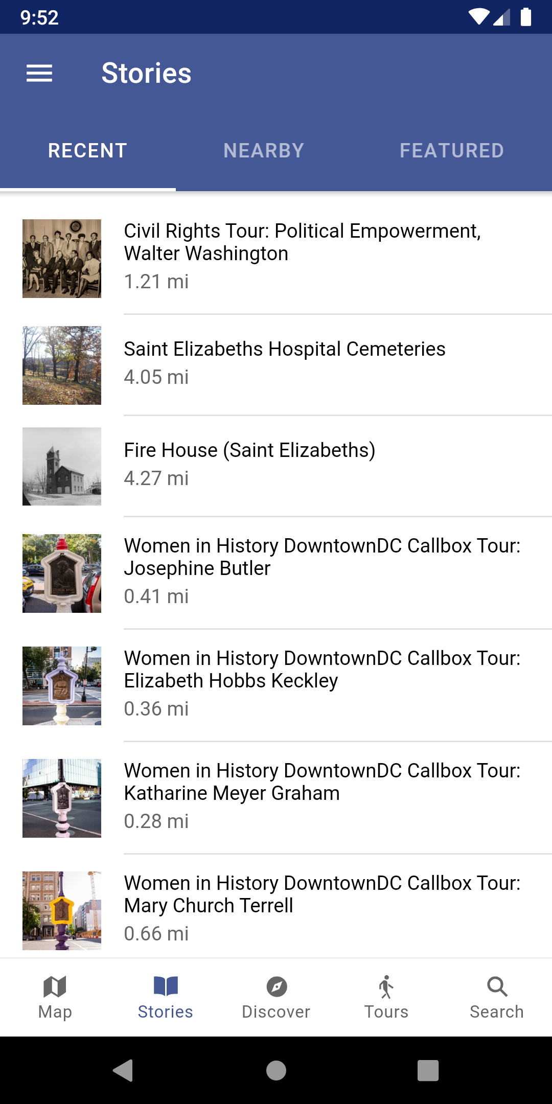Tap the Tours walking person icon
552x1104 pixels.
tap(386, 986)
